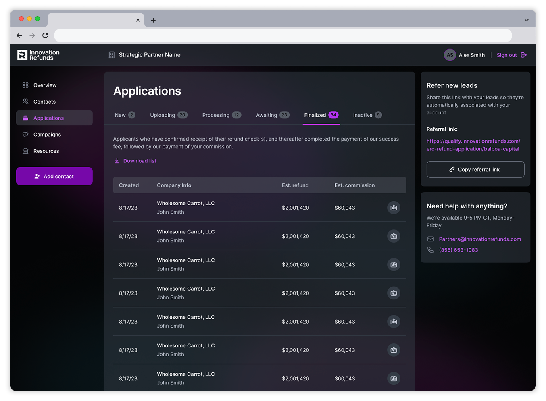546x401 pixels.
Task: Click the browser back arrow
Action: click(19, 35)
